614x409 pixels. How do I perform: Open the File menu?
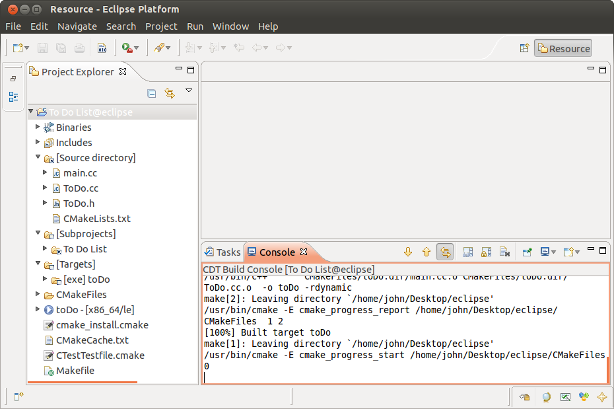[13, 26]
